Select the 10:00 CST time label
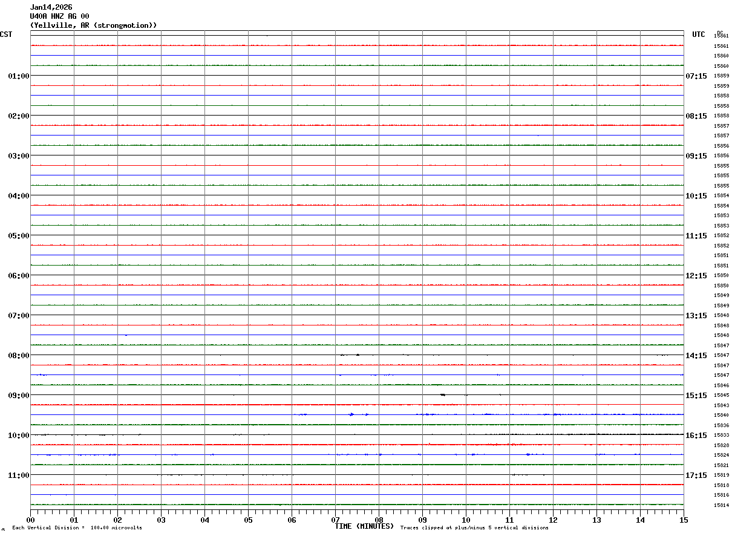Viewport: 732px width, 536px height. point(19,435)
